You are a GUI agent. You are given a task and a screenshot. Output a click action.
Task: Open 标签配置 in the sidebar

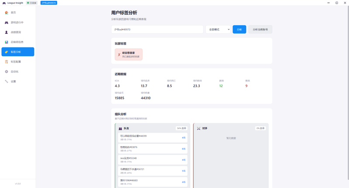18,62
